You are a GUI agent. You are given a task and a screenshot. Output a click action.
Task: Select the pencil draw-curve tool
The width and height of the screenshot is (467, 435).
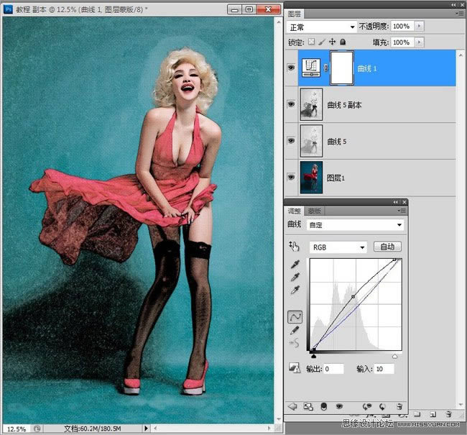(295, 330)
